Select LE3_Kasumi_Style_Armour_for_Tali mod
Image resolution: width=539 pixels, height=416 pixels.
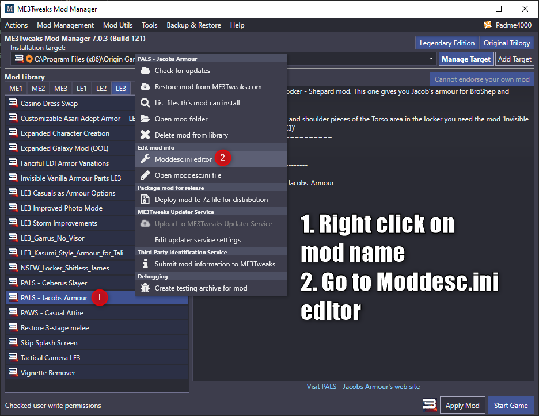pos(70,253)
